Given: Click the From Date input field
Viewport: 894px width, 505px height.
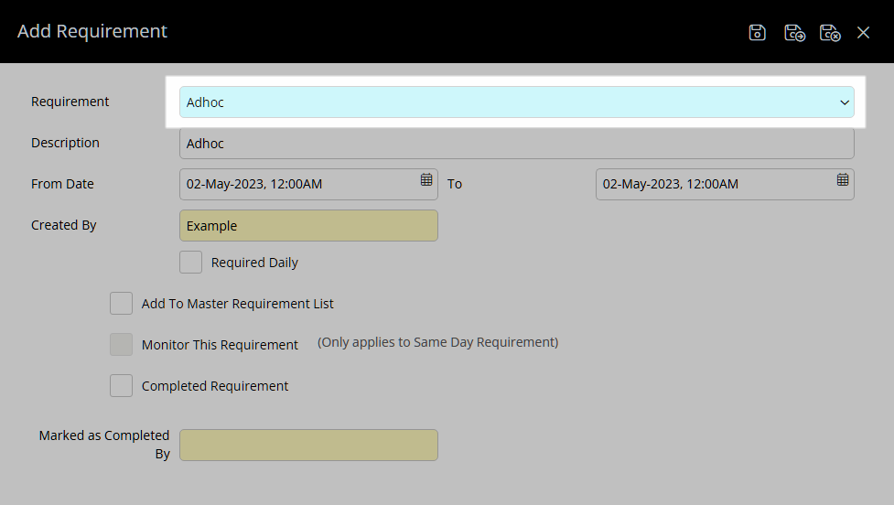Looking at the screenshot, I should (x=308, y=184).
